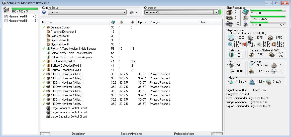Click the powergrid resource icon 25762/26250
Screen dimensions: 291x137
[246, 18]
